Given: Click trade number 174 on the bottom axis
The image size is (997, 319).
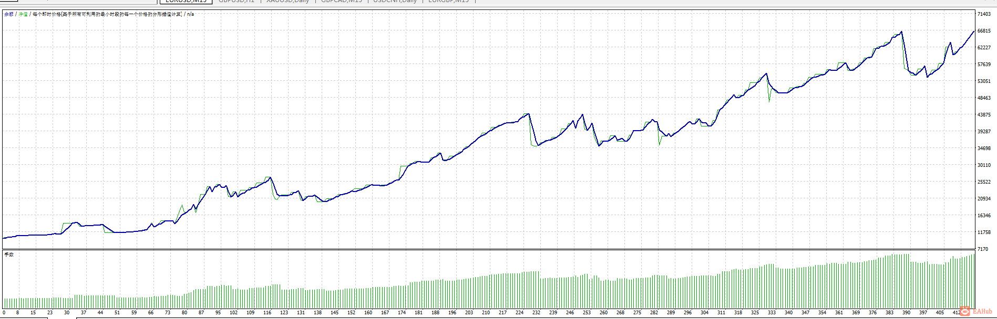Looking at the screenshot, I should (x=402, y=313).
